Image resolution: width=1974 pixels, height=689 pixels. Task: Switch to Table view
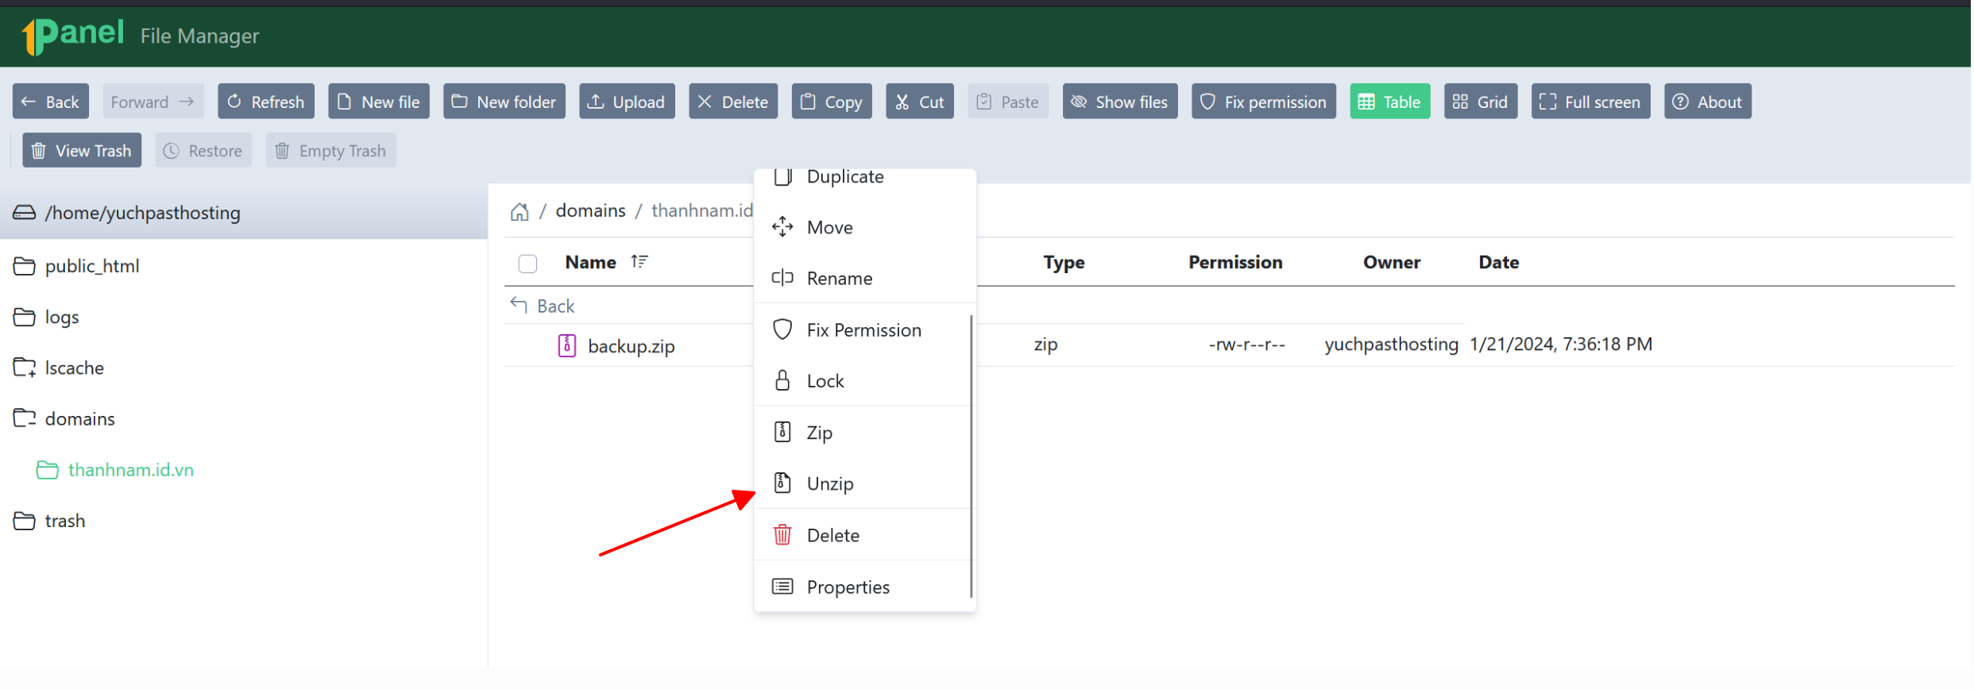pyautogui.click(x=1390, y=102)
